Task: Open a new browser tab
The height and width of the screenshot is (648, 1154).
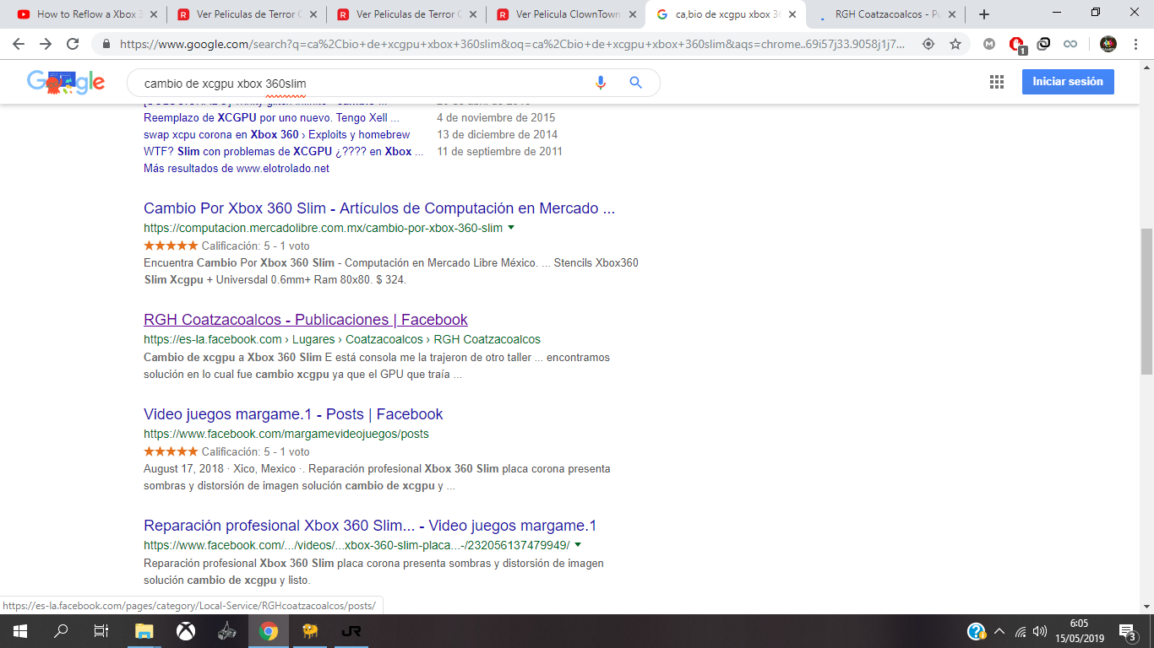Action: pyautogui.click(x=984, y=14)
